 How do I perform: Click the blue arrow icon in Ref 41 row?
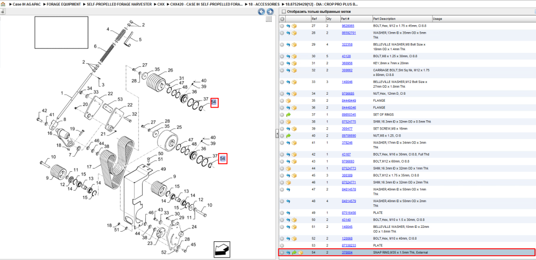pyautogui.click(x=288, y=143)
